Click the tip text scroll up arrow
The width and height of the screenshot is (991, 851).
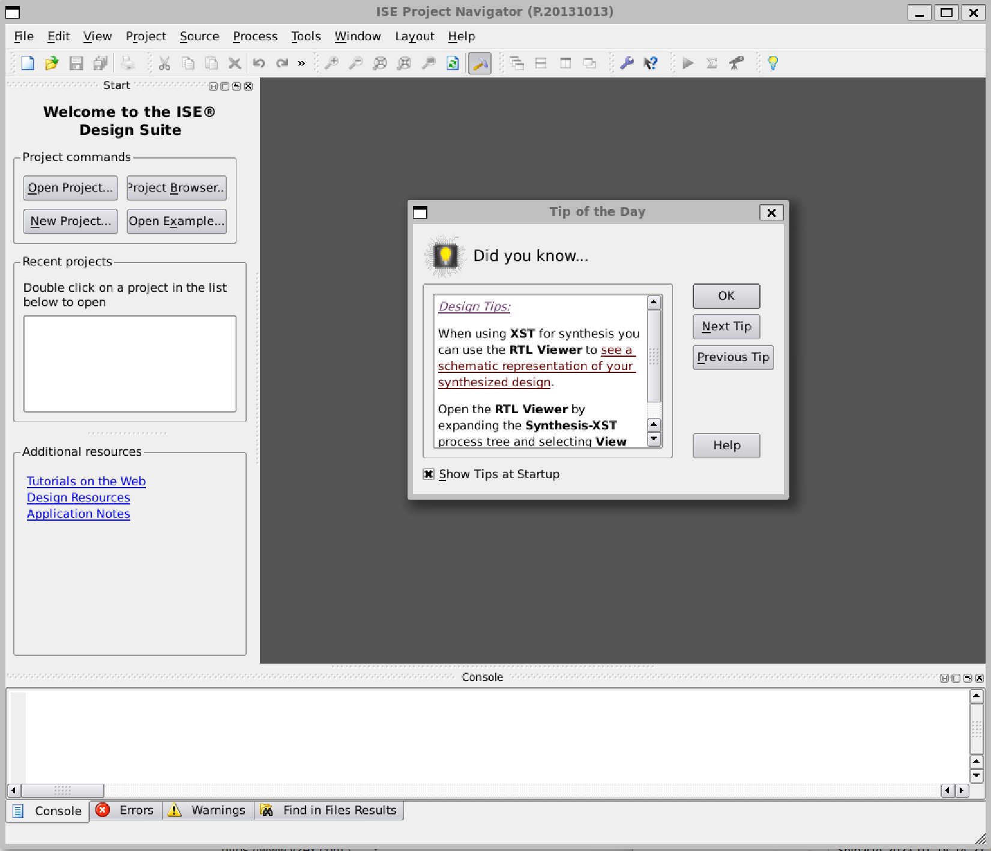pyautogui.click(x=654, y=302)
